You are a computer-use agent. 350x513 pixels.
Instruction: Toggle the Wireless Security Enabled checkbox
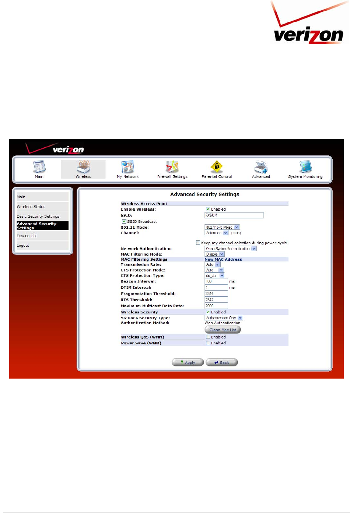208,312
